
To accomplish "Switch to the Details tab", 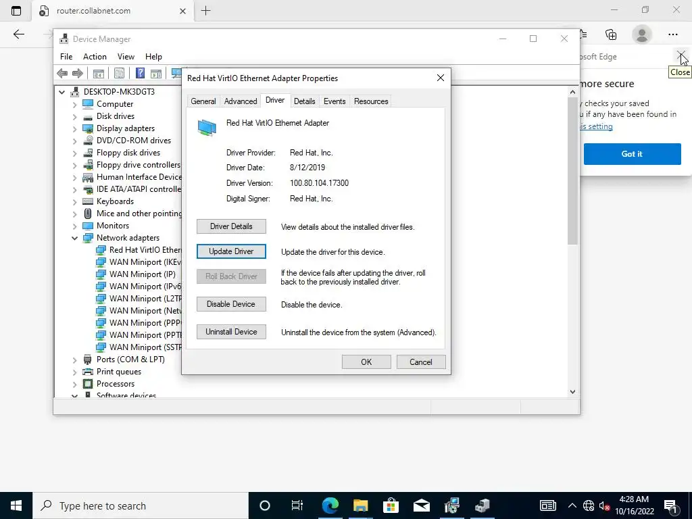I will (x=305, y=101).
